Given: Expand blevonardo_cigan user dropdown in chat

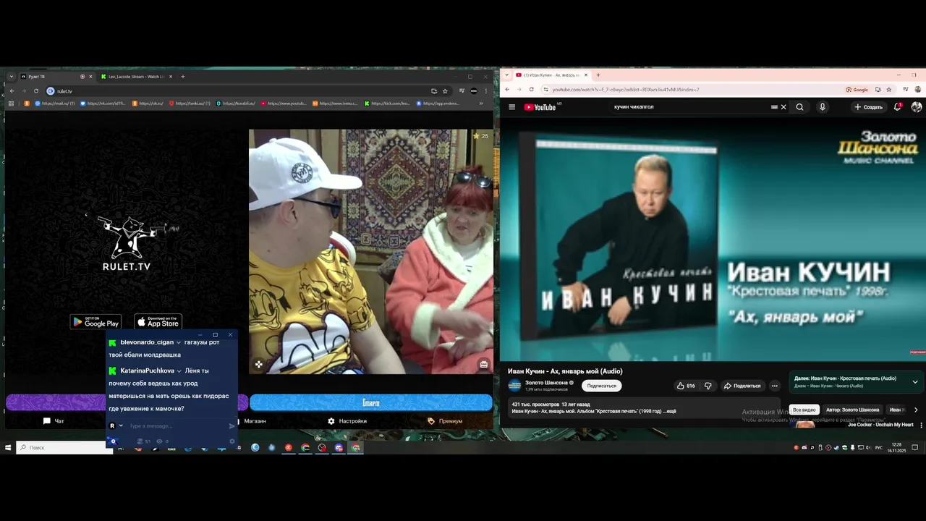Looking at the screenshot, I should pos(179,342).
